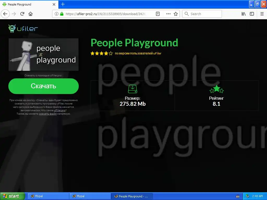The width and height of the screenshot is (267, 200).
Task: Open the browser home page
Action: pos(31,14)
